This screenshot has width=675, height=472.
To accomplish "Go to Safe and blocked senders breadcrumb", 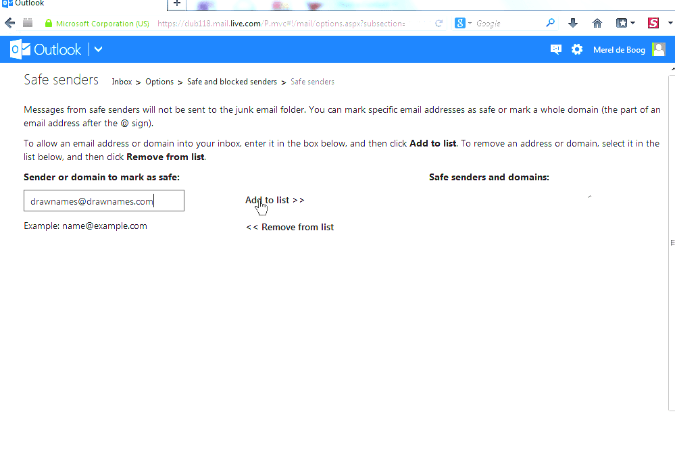I will point(232,82).
